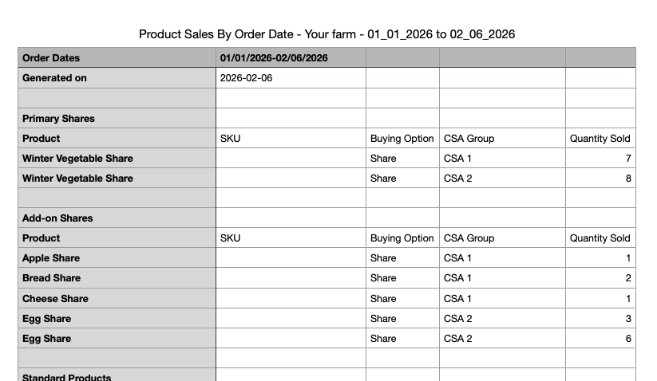657x381 pixels.
Task: Click the Generated on label cell
Action: coord(54,78)
